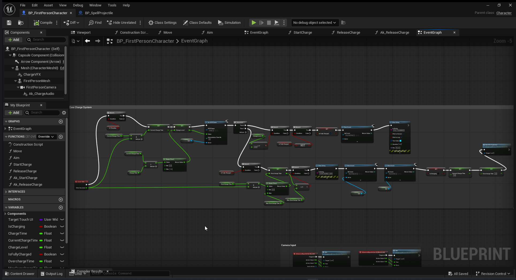Open the Content Drawer
The height and width of the screenshot is (280, 516).
(x=20, y=274)
